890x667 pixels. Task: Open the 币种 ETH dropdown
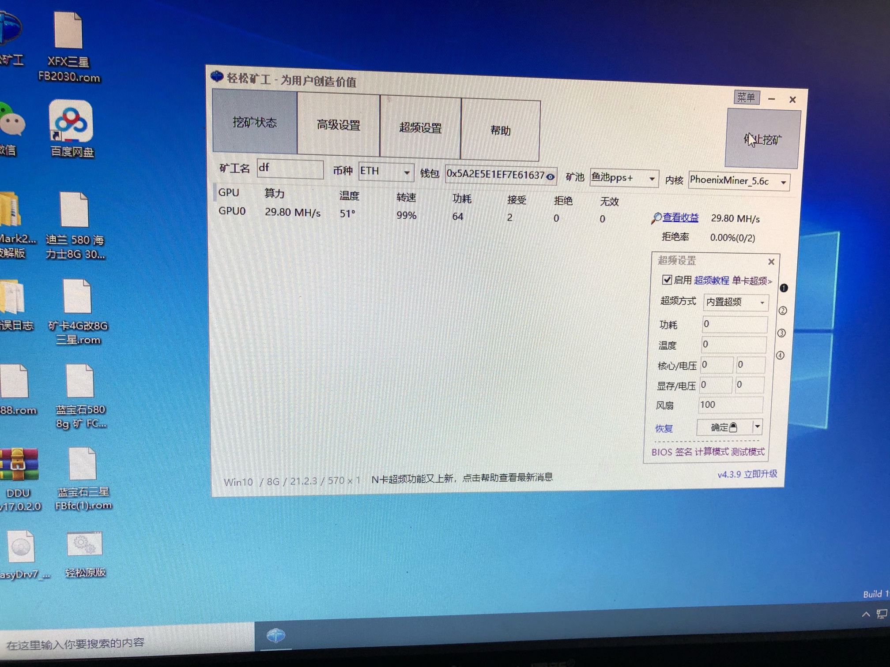(386, 171)
